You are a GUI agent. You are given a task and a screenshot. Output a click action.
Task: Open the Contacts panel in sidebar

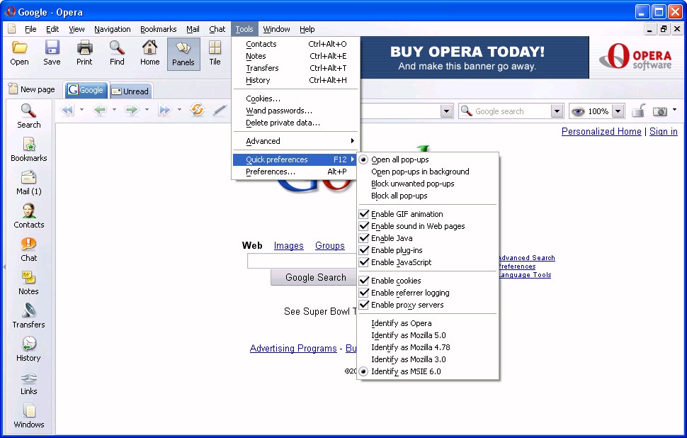point(28,216)
